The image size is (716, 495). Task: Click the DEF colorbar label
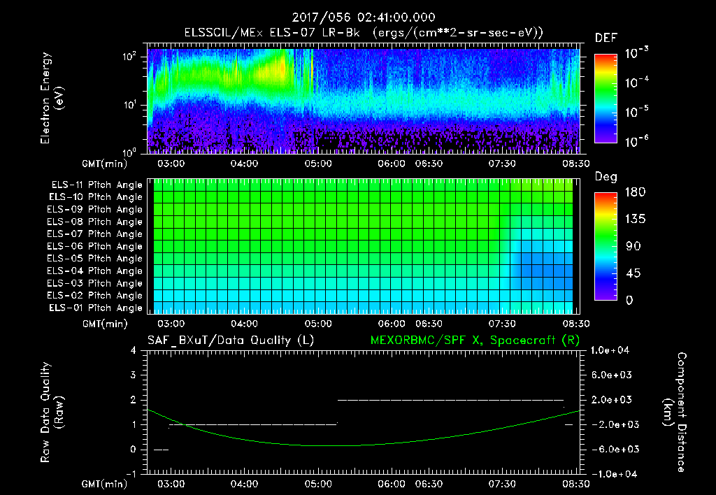[x=606, y=38]
